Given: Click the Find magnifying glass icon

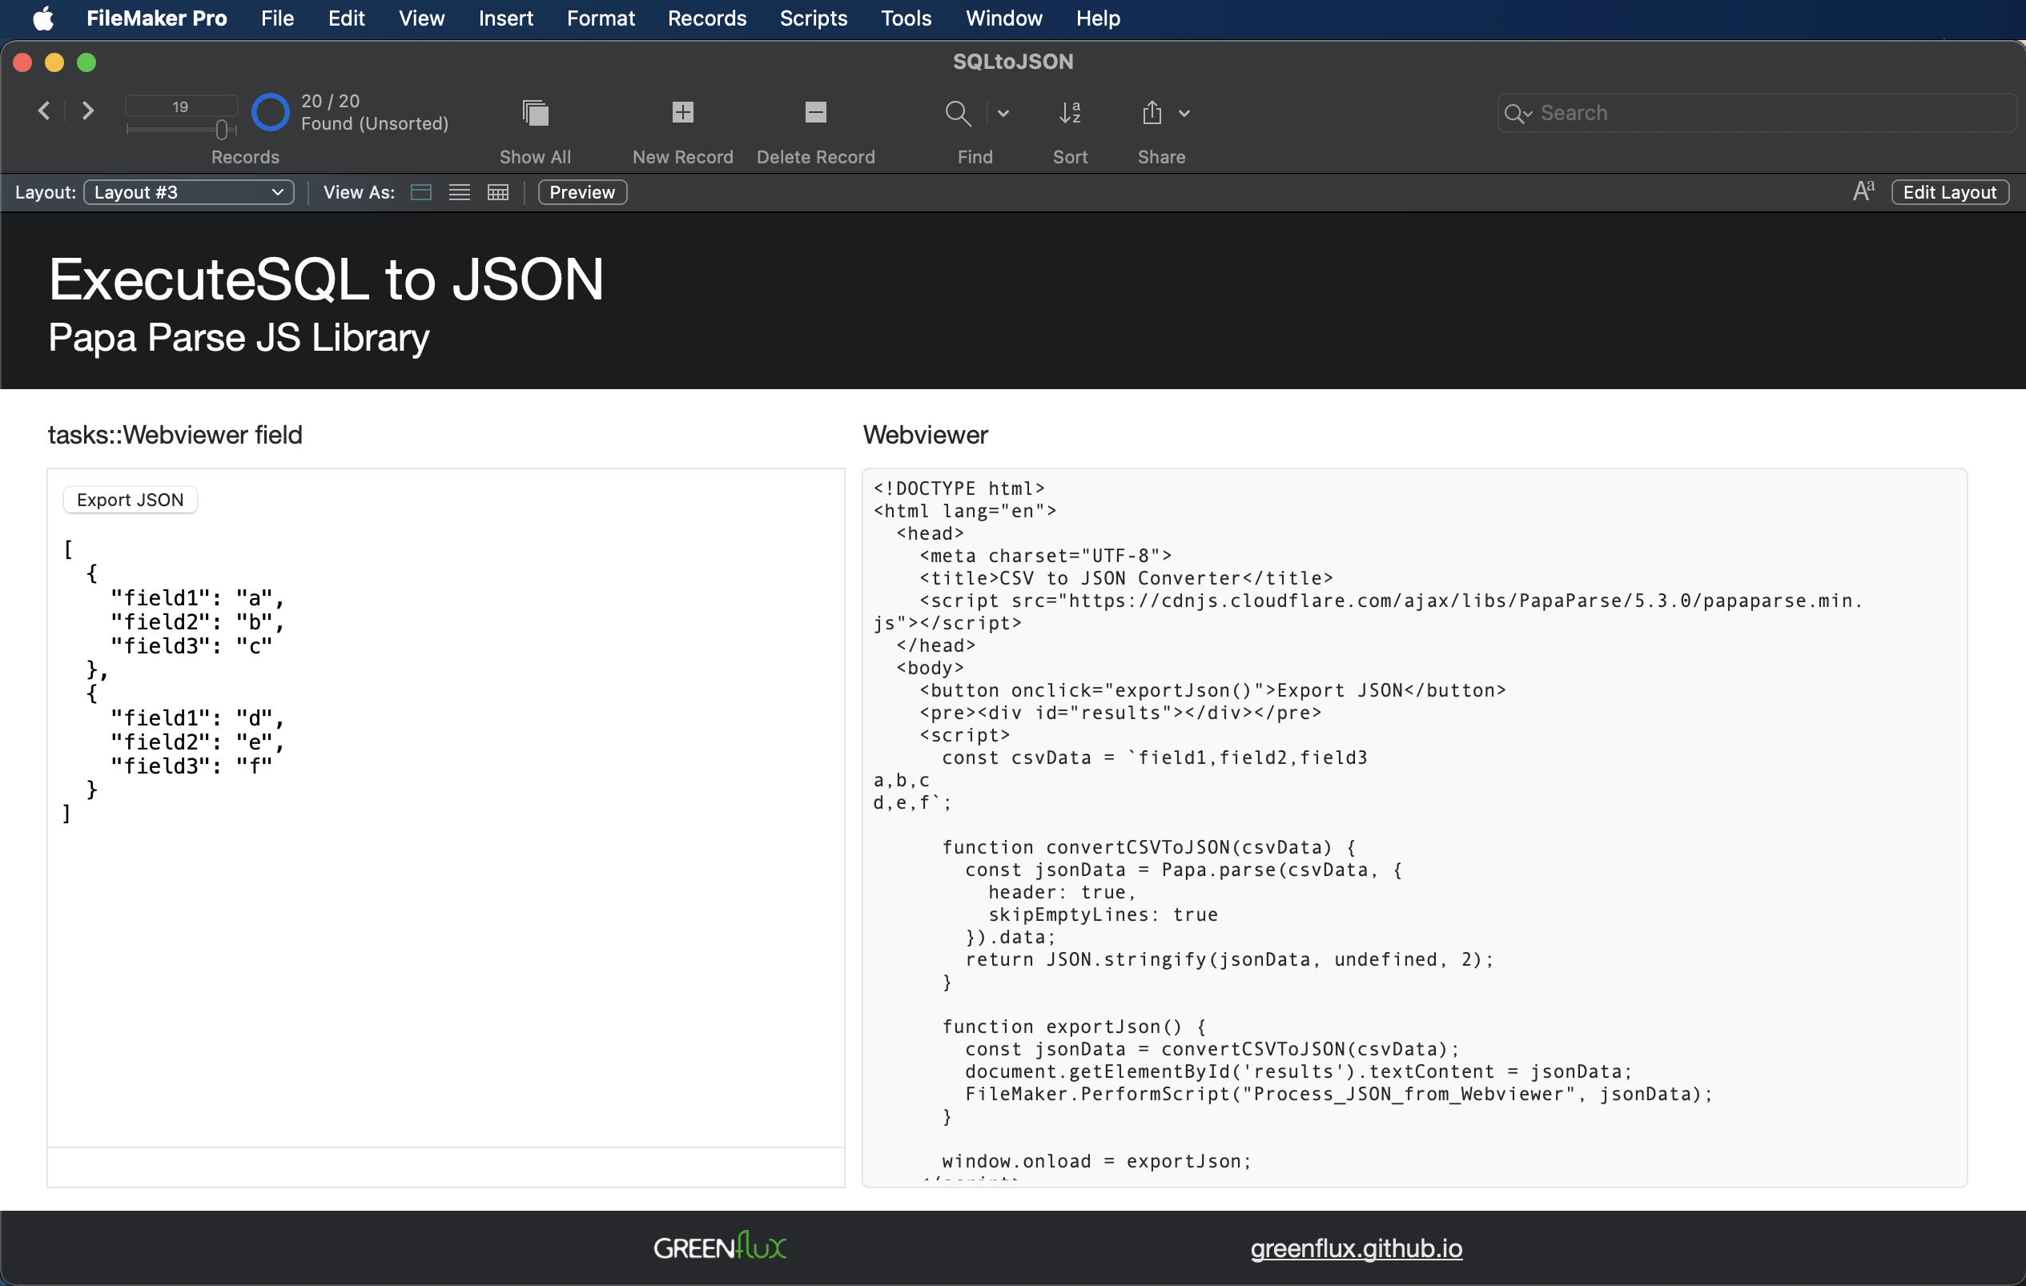Looking at the screenshot, I should pyautogui.click(x=958, y=113).
